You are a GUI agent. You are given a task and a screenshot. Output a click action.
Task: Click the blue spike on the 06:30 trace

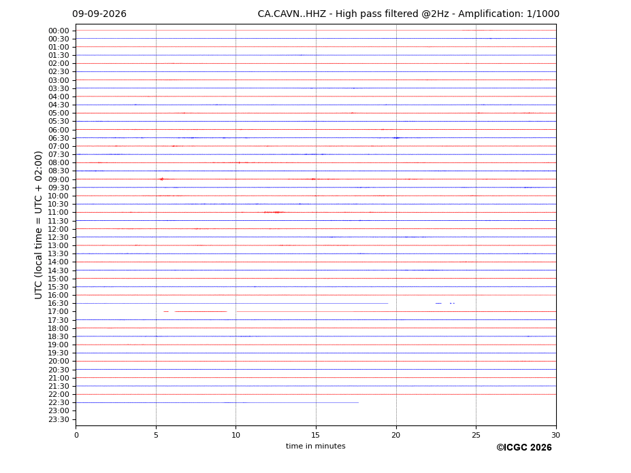pyautogui.click(x=397, y=138)
